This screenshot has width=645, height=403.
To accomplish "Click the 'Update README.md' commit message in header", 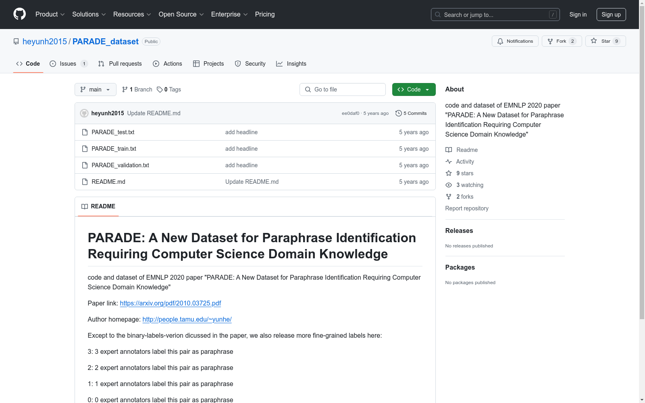I will click(154, 113).
